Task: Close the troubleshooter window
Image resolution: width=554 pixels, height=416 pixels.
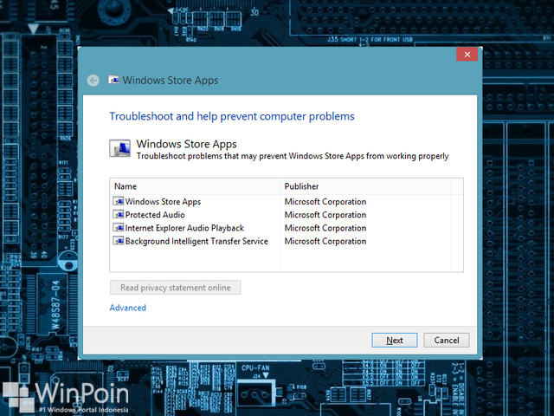Action: pos(467,54)
